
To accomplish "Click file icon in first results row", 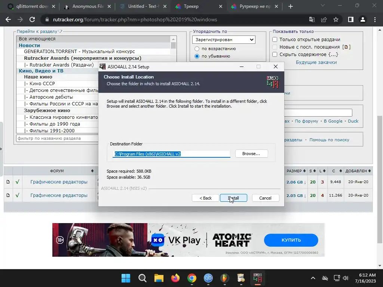I will click(x=8, y=182).
